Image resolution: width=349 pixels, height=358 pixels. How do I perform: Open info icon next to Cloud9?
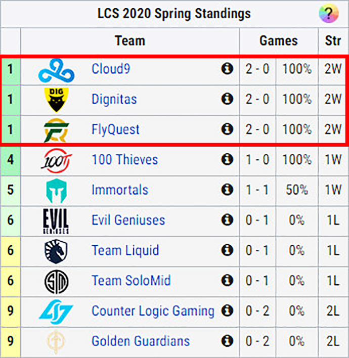point(227,69)
